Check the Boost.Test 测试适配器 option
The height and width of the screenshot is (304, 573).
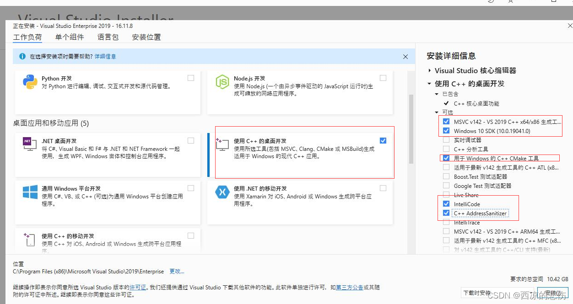446,176
